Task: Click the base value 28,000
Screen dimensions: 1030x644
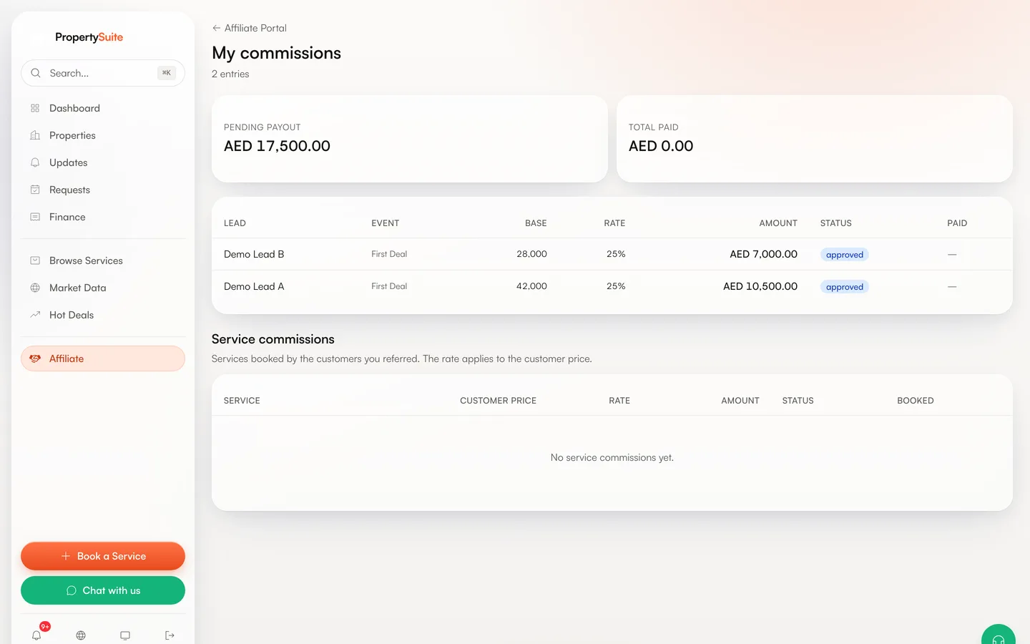Action: pyautogui.click(x=531, y=254)
